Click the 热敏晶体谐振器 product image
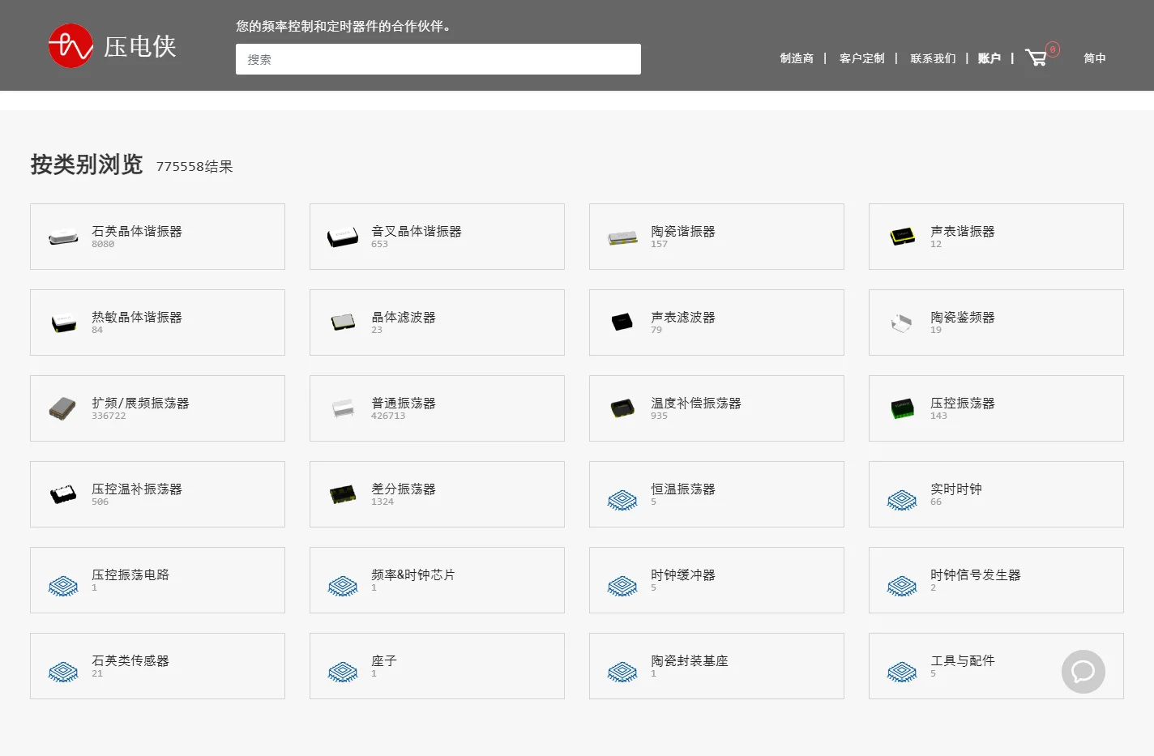Screen dimensions: 1154x756 (63, 323)
